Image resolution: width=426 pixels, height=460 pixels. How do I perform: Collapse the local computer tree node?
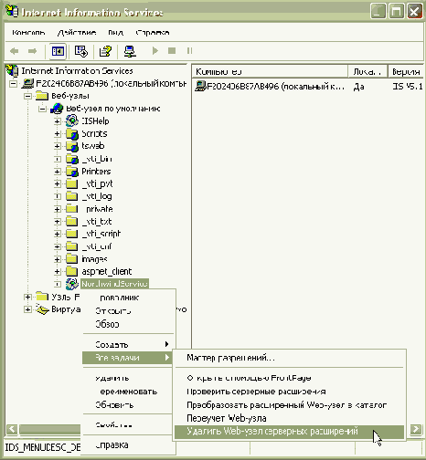(13, 83)
